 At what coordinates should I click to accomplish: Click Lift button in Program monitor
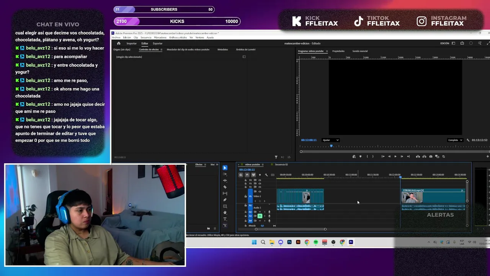point(418,156)
